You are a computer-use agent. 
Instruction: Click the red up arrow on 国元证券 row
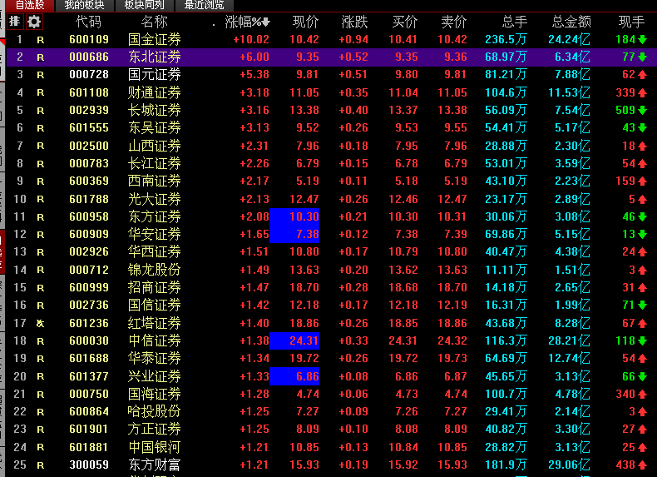click(643, 75)
